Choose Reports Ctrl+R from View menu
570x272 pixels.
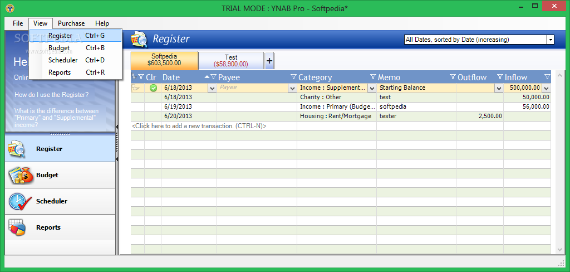point(76,72)
